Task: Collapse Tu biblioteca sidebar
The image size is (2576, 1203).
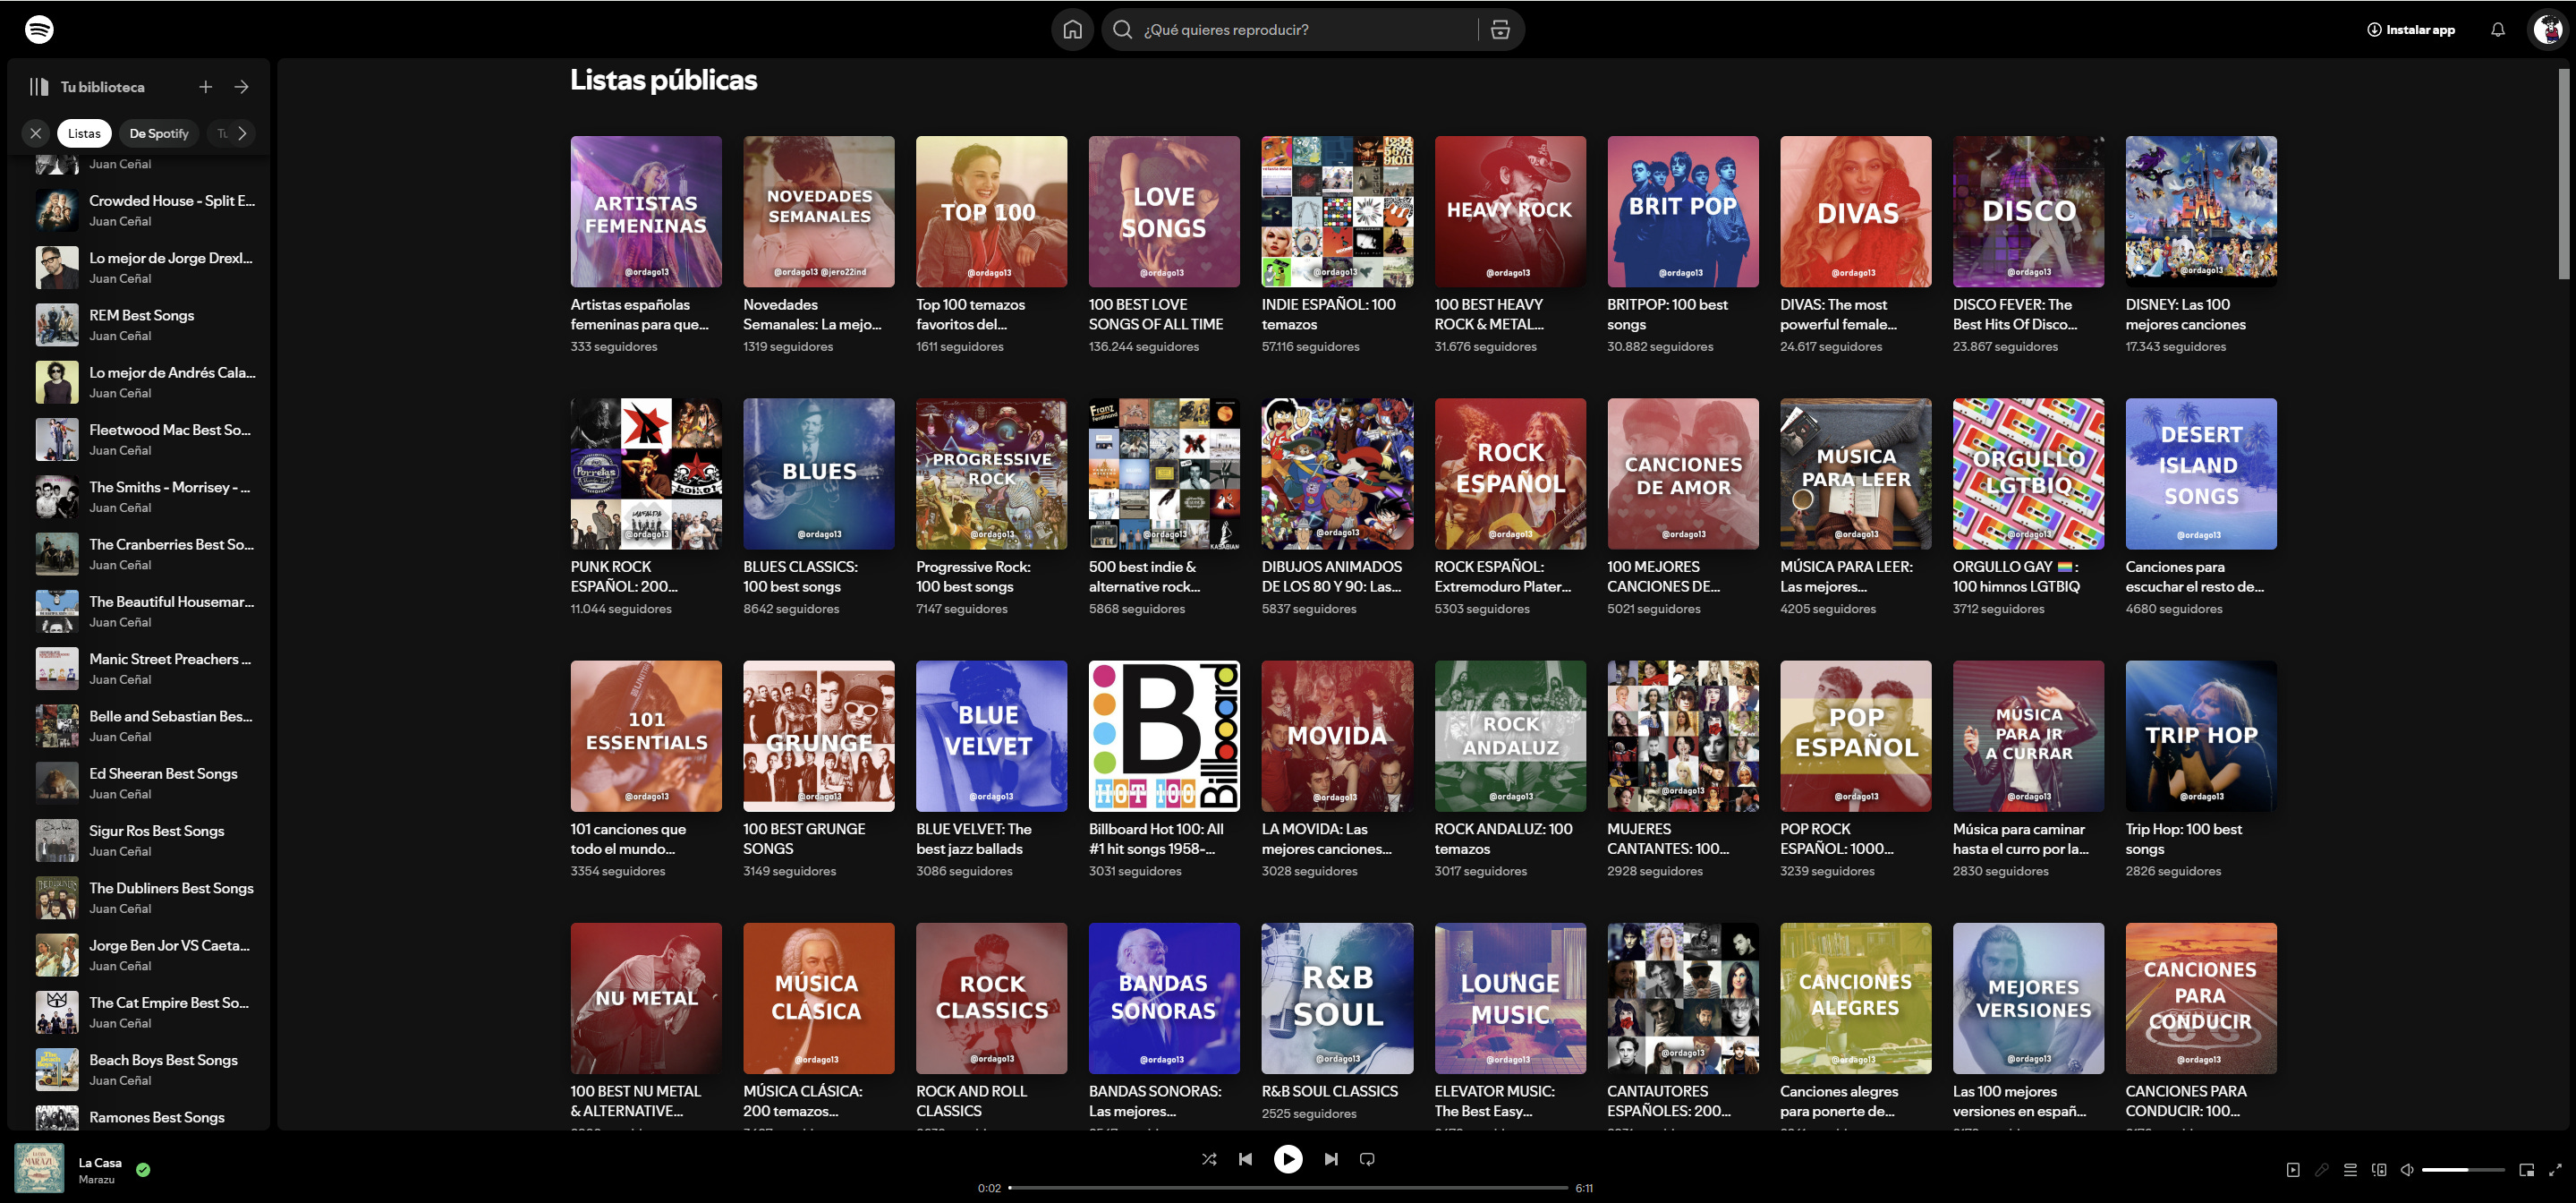Action: (39, 87)
